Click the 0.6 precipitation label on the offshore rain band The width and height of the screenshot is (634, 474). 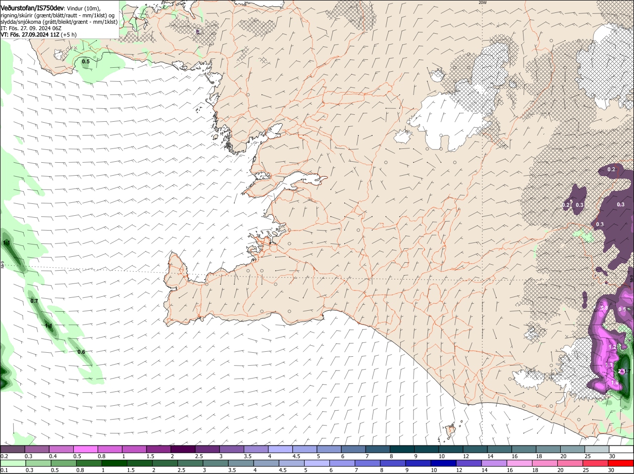81,352
